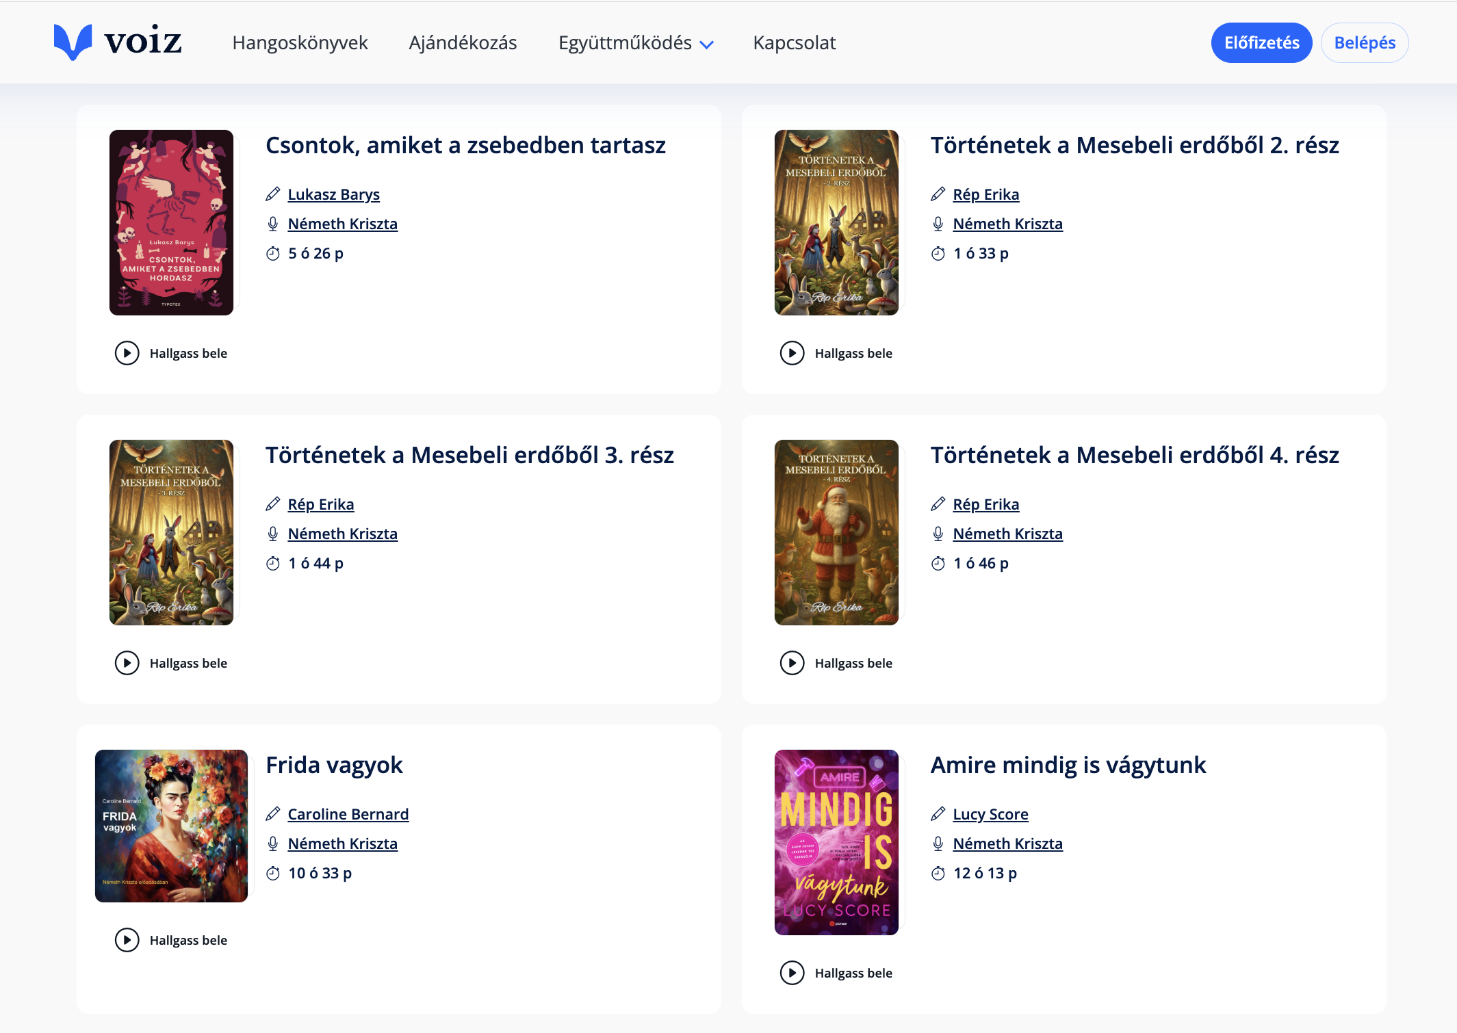Open the Amire mindig is vágytunk cover image
Screen dimensions: 1457x1033
pos(836,842)
